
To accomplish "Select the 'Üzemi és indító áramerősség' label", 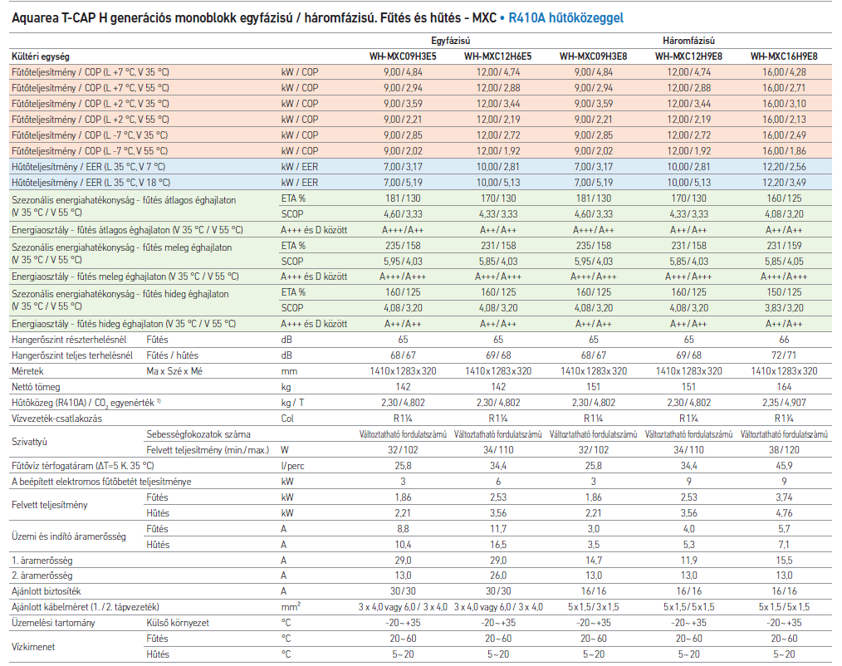I will point(69,536).
